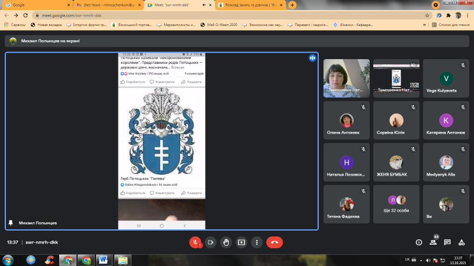The height and width of the screenshot is (266, 474).
Task: Open the Chrome profile avatar
Action: (458, 15)
